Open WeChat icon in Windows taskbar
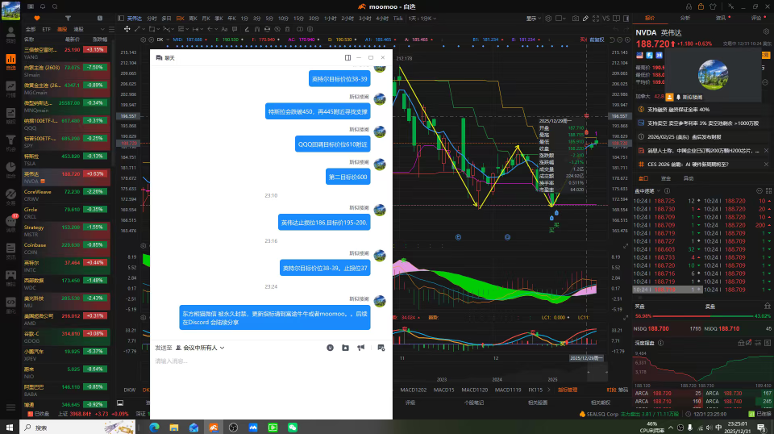 tap(292, 427)
